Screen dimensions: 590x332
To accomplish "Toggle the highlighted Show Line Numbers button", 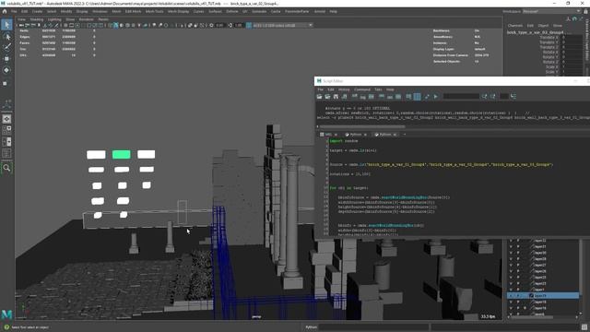I will click(418, 97).
